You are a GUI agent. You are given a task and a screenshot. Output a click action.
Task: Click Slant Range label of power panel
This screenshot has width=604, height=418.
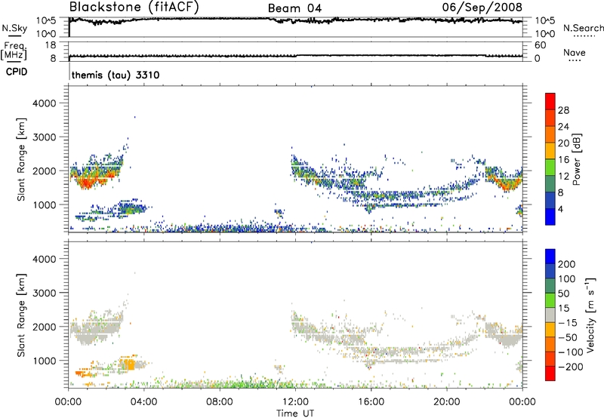(x=21, y=159)
